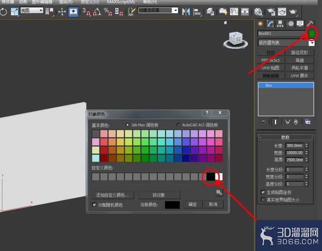
Task: Toggle the Graphite ribbon icon
Action: (223, 11)
